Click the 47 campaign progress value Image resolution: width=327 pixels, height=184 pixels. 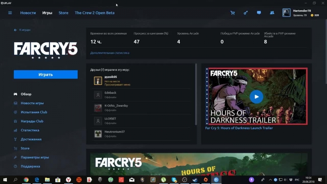[x=137, y=42]
